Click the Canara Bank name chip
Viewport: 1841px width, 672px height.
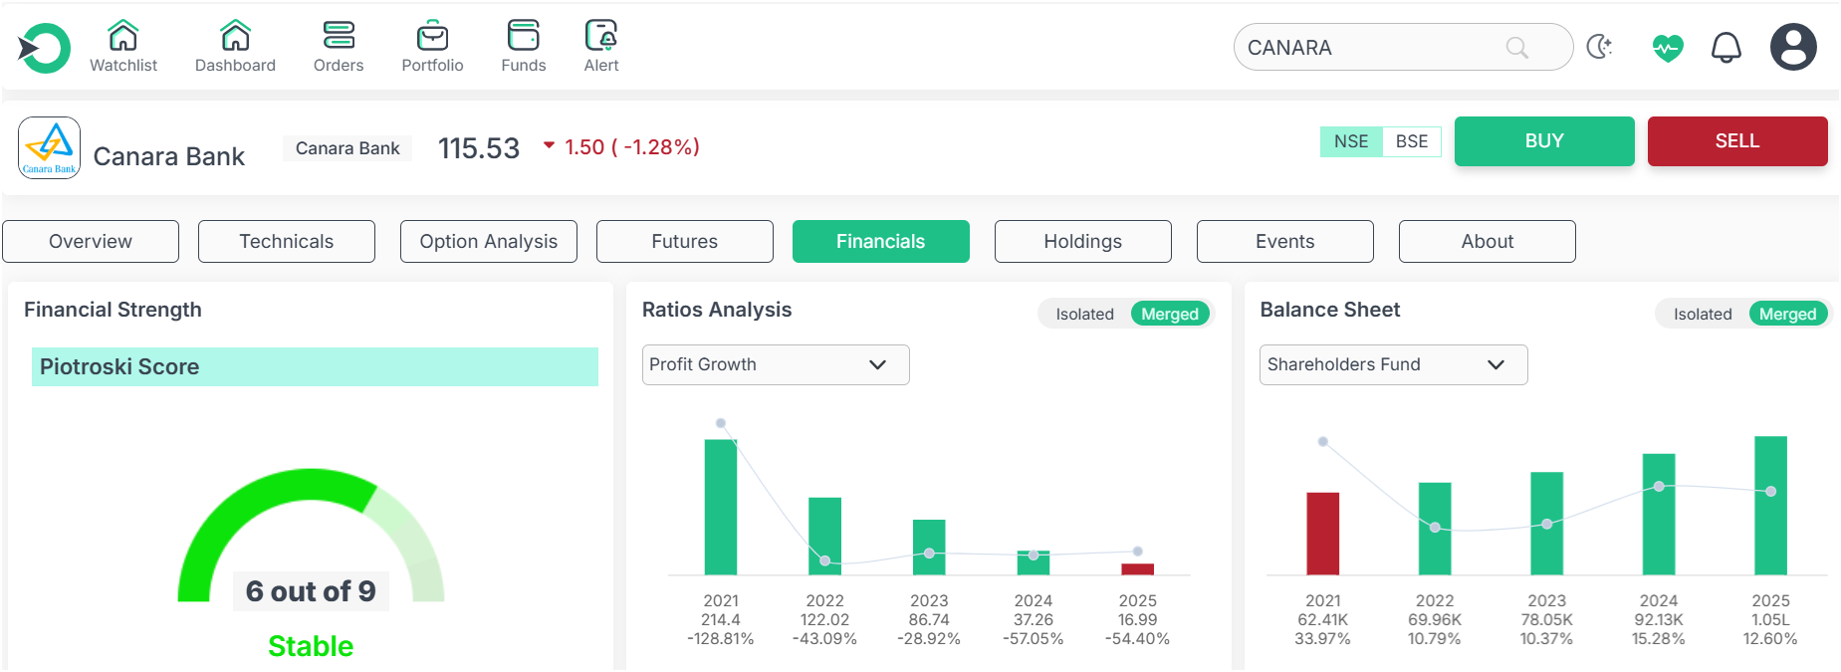[347, 148]
